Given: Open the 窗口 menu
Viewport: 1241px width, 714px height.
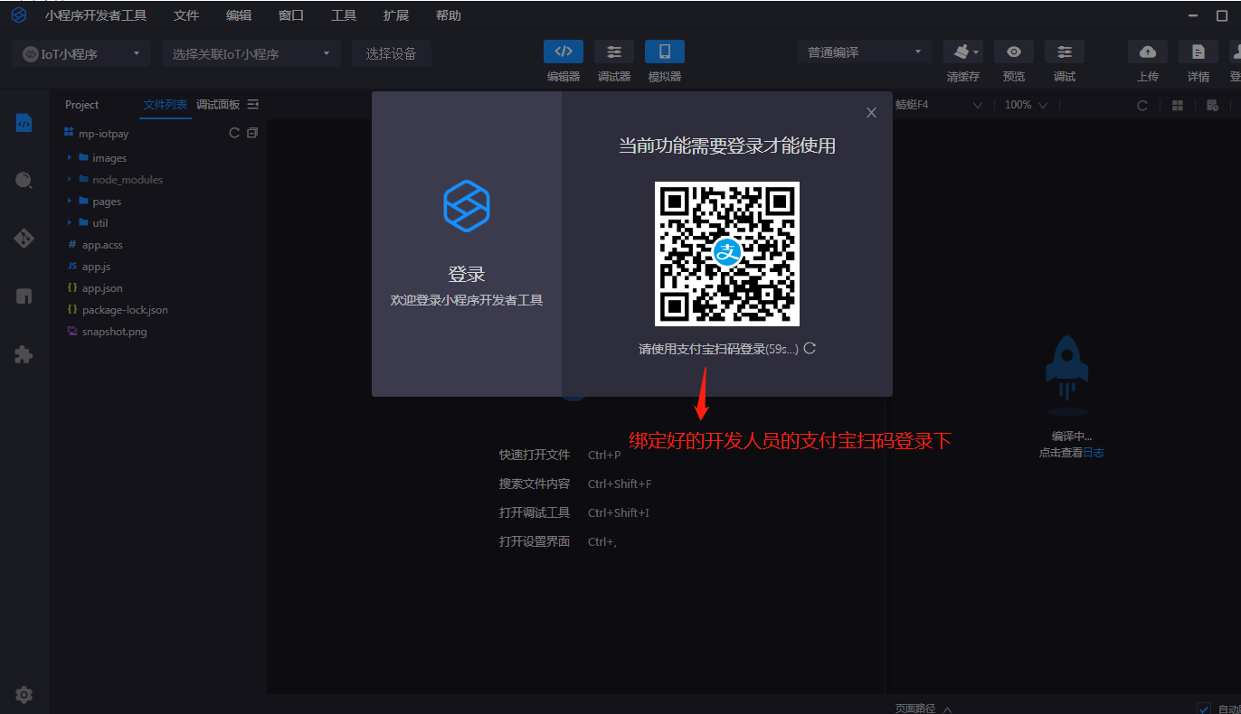Looking at the screenshot, I should click(x=291, y=15).
